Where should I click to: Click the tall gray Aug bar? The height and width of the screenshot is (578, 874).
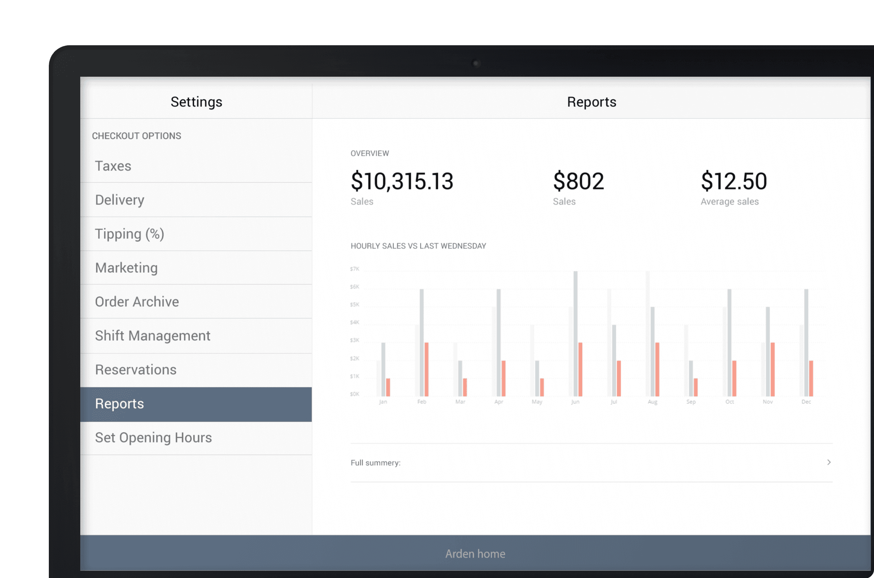tap(647, 334)
